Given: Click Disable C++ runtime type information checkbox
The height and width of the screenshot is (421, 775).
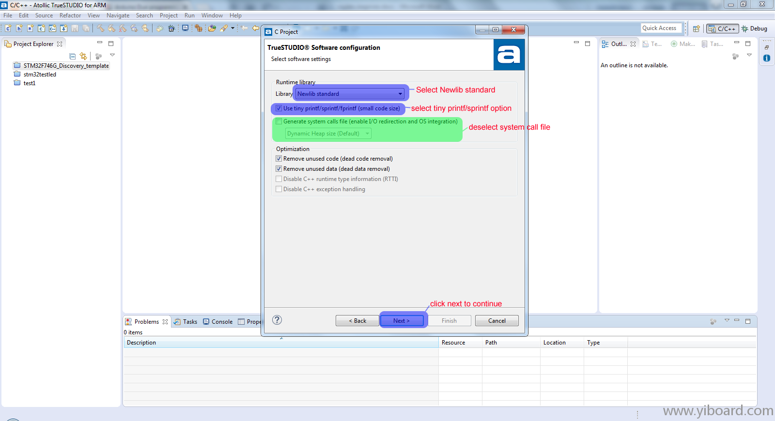Looking at the screenshot, I should coord(279,179).
